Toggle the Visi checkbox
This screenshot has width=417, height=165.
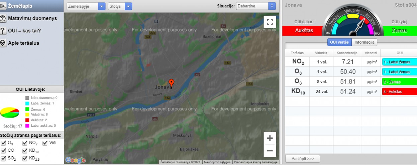[x=45, y=143]
